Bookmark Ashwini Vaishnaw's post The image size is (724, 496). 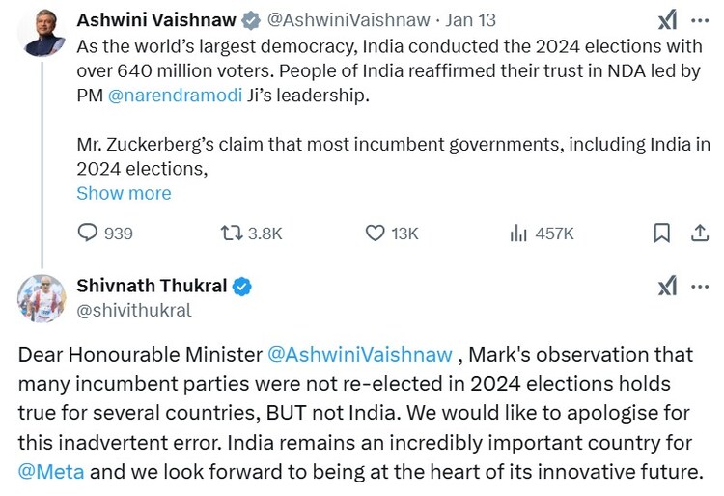point(661,233)
